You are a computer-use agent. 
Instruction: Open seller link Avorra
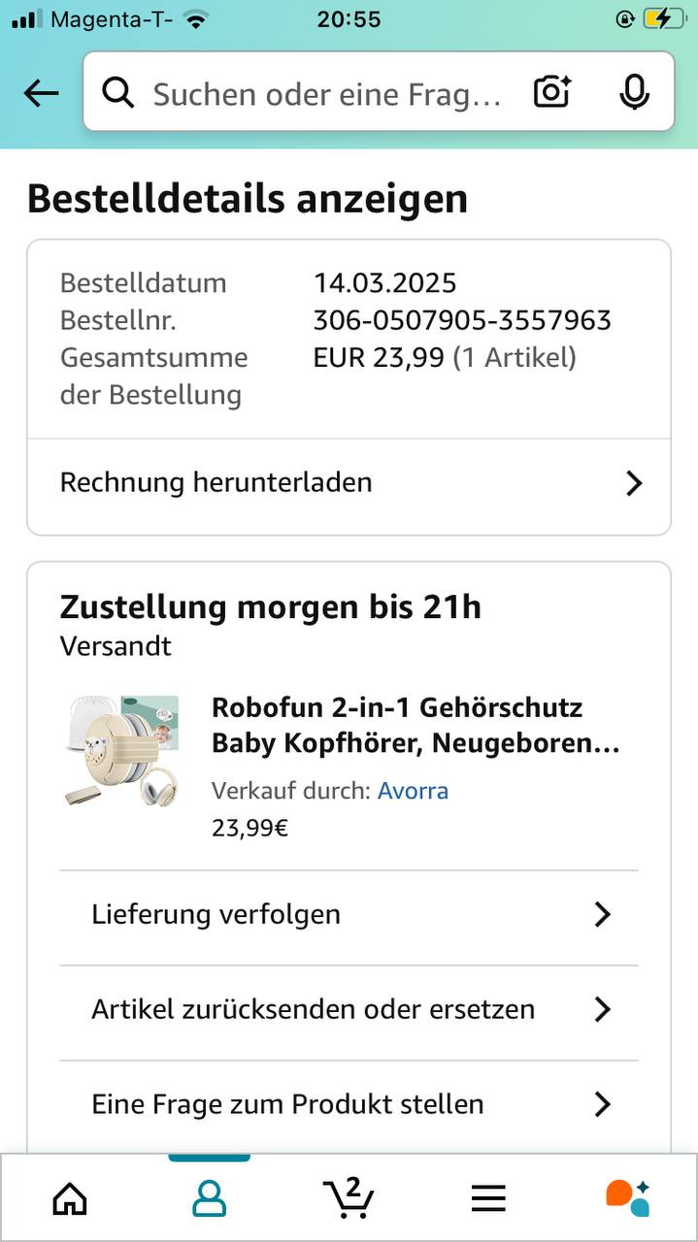coord(413,791)
